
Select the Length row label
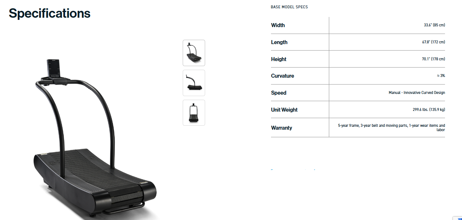pos(279,42)
